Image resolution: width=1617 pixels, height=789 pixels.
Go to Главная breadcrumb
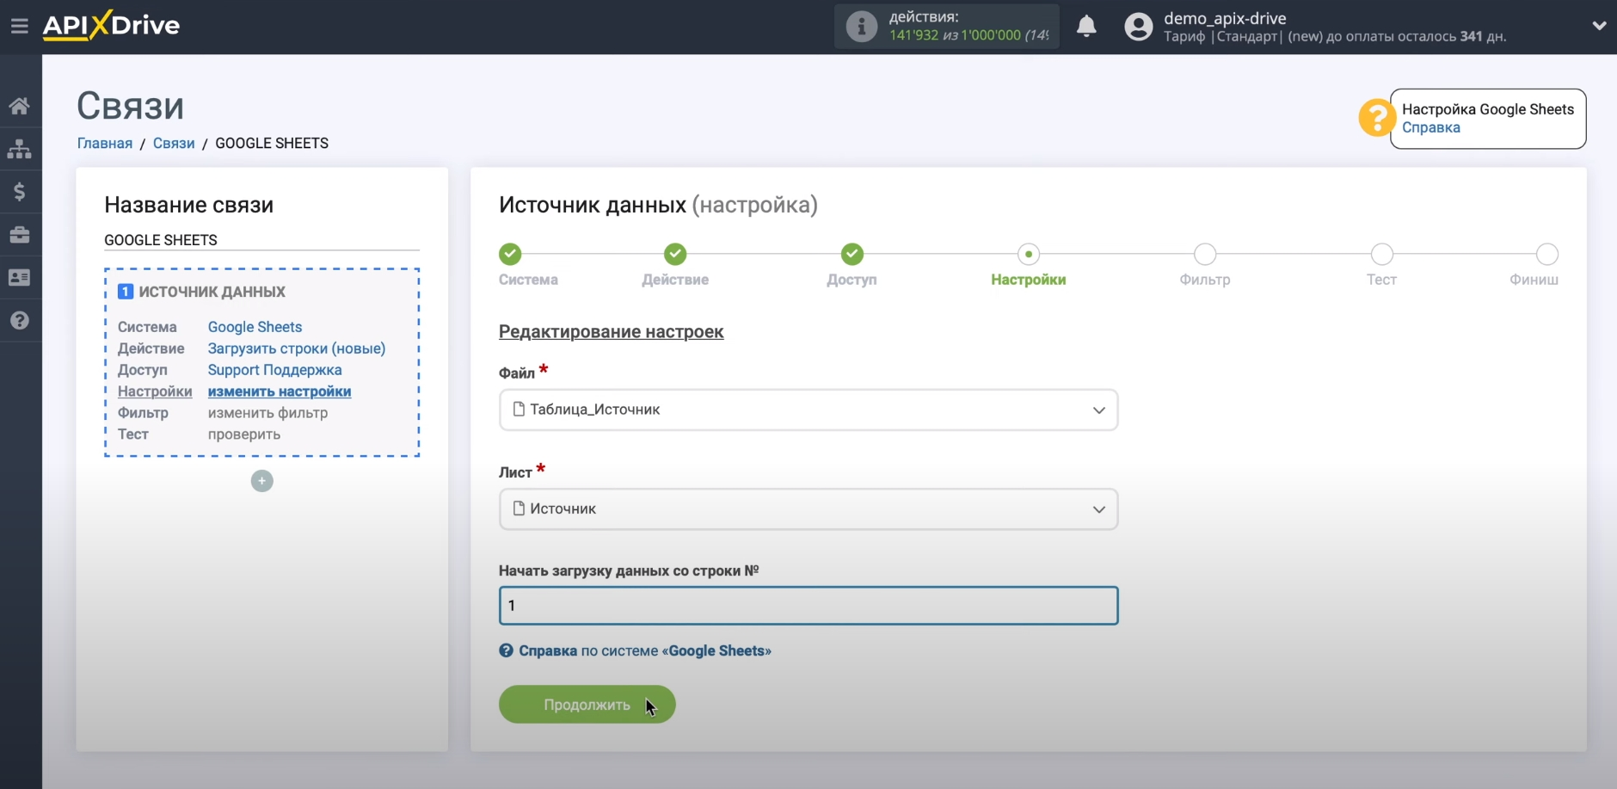105,143
